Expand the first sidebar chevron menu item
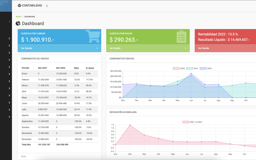This screenshot has height=160, width=256. (x=9, y=39)
